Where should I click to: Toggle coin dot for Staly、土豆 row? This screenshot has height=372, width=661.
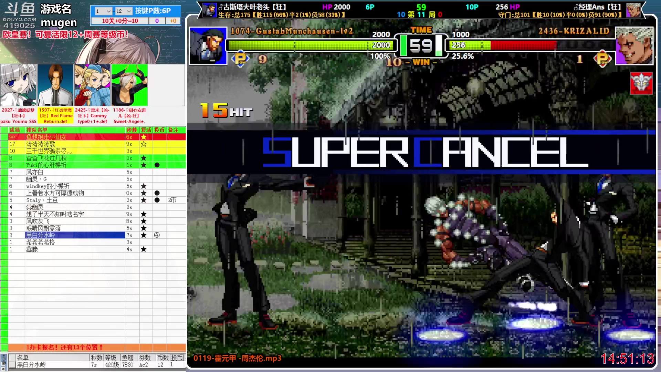point(157,200)
